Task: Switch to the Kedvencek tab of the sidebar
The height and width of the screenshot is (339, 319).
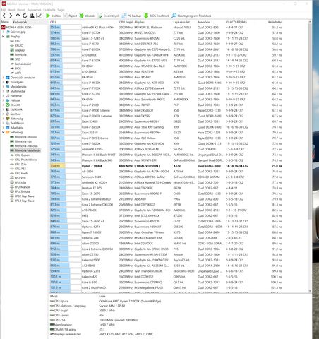Action: pyautogui.click(x=20, y=22)
